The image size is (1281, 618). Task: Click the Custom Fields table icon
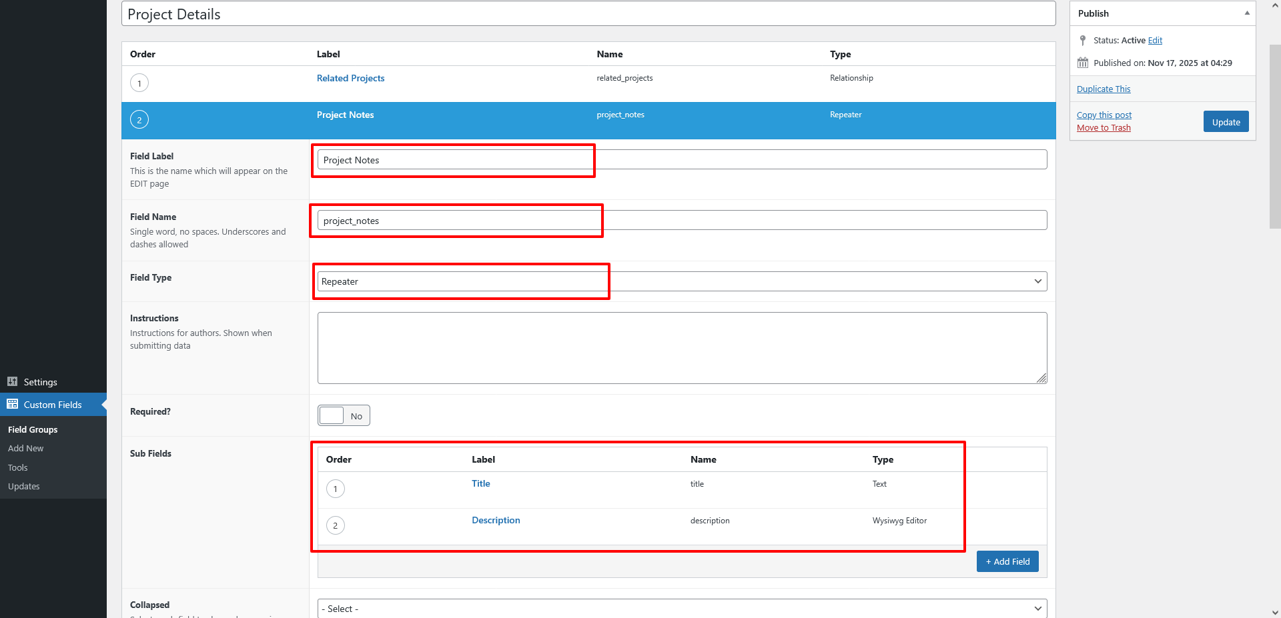pos(12,404)
